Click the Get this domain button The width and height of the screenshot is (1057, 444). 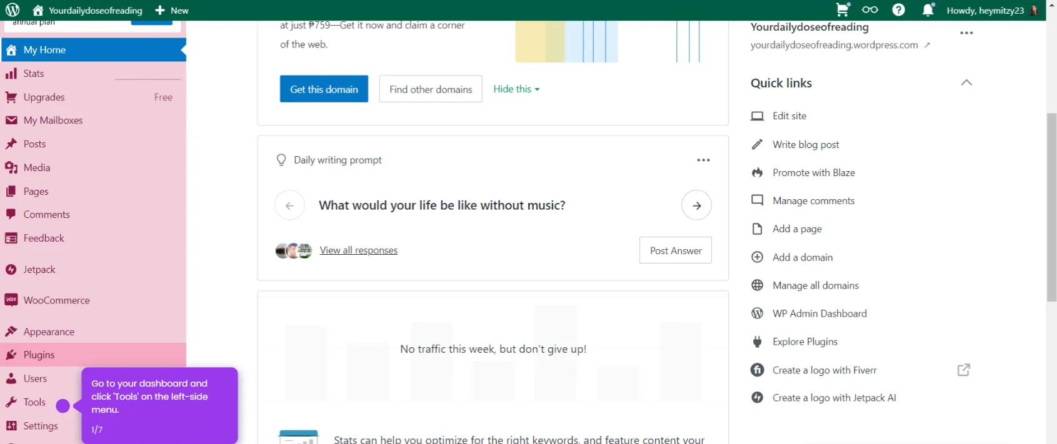point(324,89)
